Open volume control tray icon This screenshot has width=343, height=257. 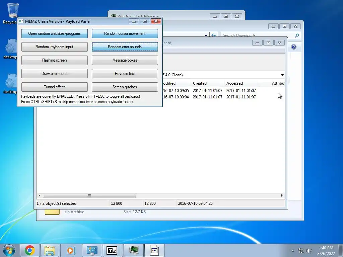[309, 251]
